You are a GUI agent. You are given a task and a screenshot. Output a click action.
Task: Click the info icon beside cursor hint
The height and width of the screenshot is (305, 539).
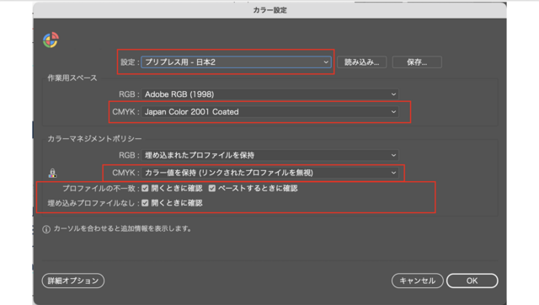coord(46,229)
